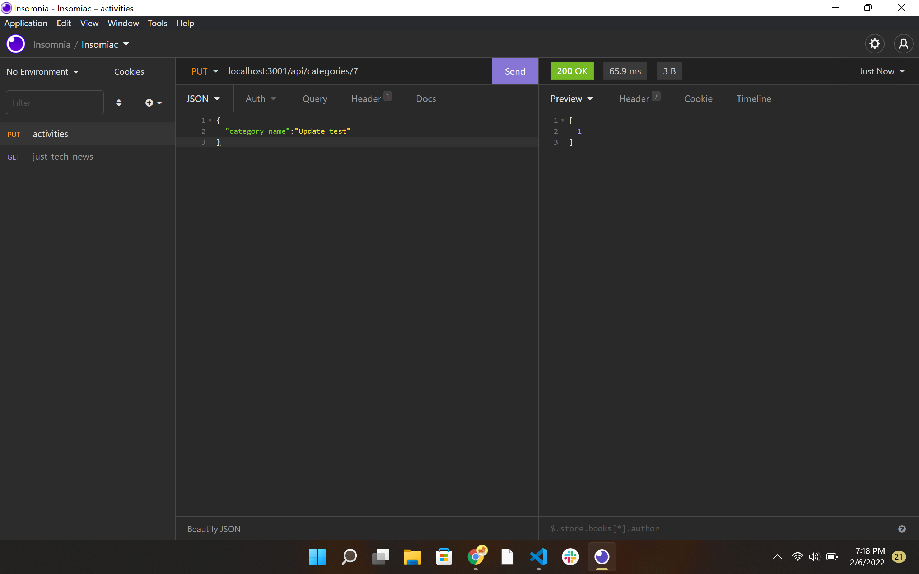Open the PUT method dropdown

tap(204, 71)
